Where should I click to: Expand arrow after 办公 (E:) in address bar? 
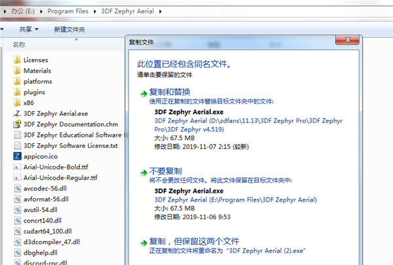coord(41,11)
